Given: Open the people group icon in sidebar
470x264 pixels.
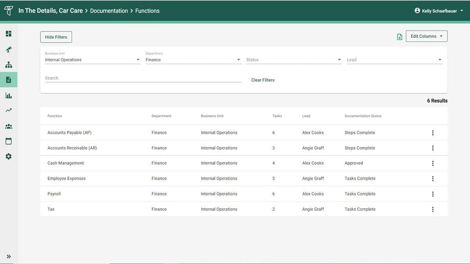Looking at the screenshot, I should 8,126.
